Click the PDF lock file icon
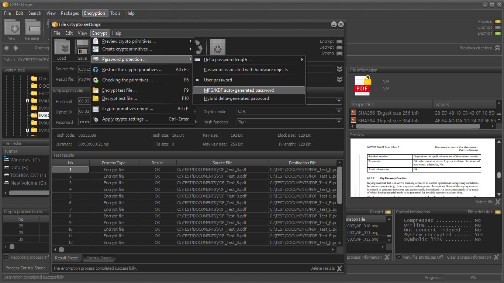This screenshot has height=283, width=504. click(362, 85)
